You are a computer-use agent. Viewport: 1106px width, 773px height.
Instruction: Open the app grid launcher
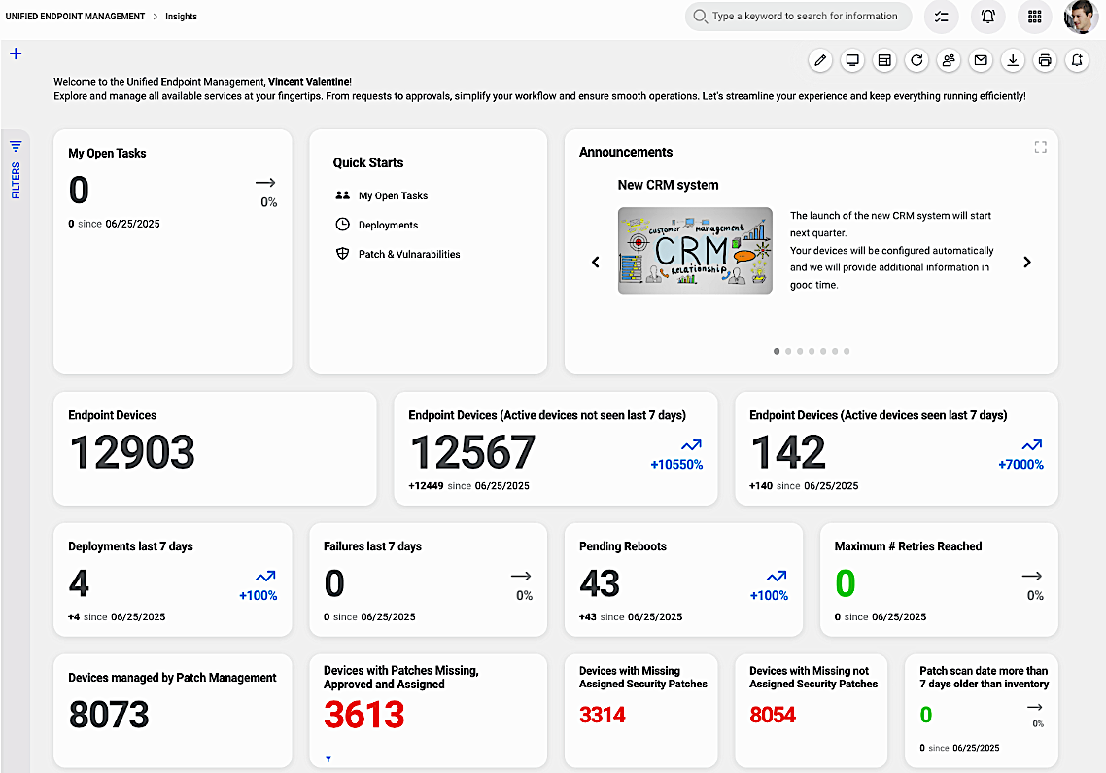(1034, 17)
